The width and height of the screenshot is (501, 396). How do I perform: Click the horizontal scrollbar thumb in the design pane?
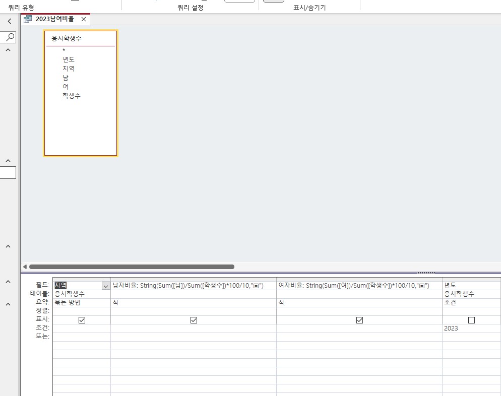(132, 267)
